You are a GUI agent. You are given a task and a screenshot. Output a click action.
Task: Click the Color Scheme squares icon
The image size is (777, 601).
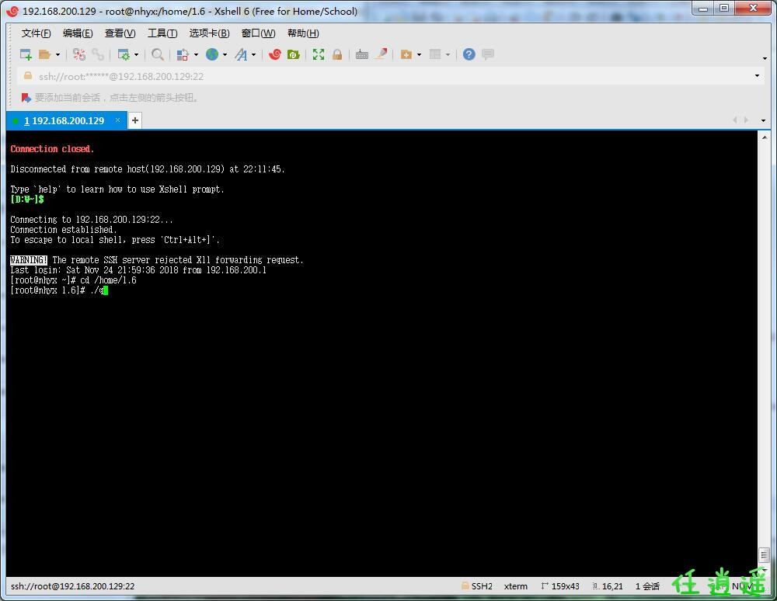click(x=183, y=54)
